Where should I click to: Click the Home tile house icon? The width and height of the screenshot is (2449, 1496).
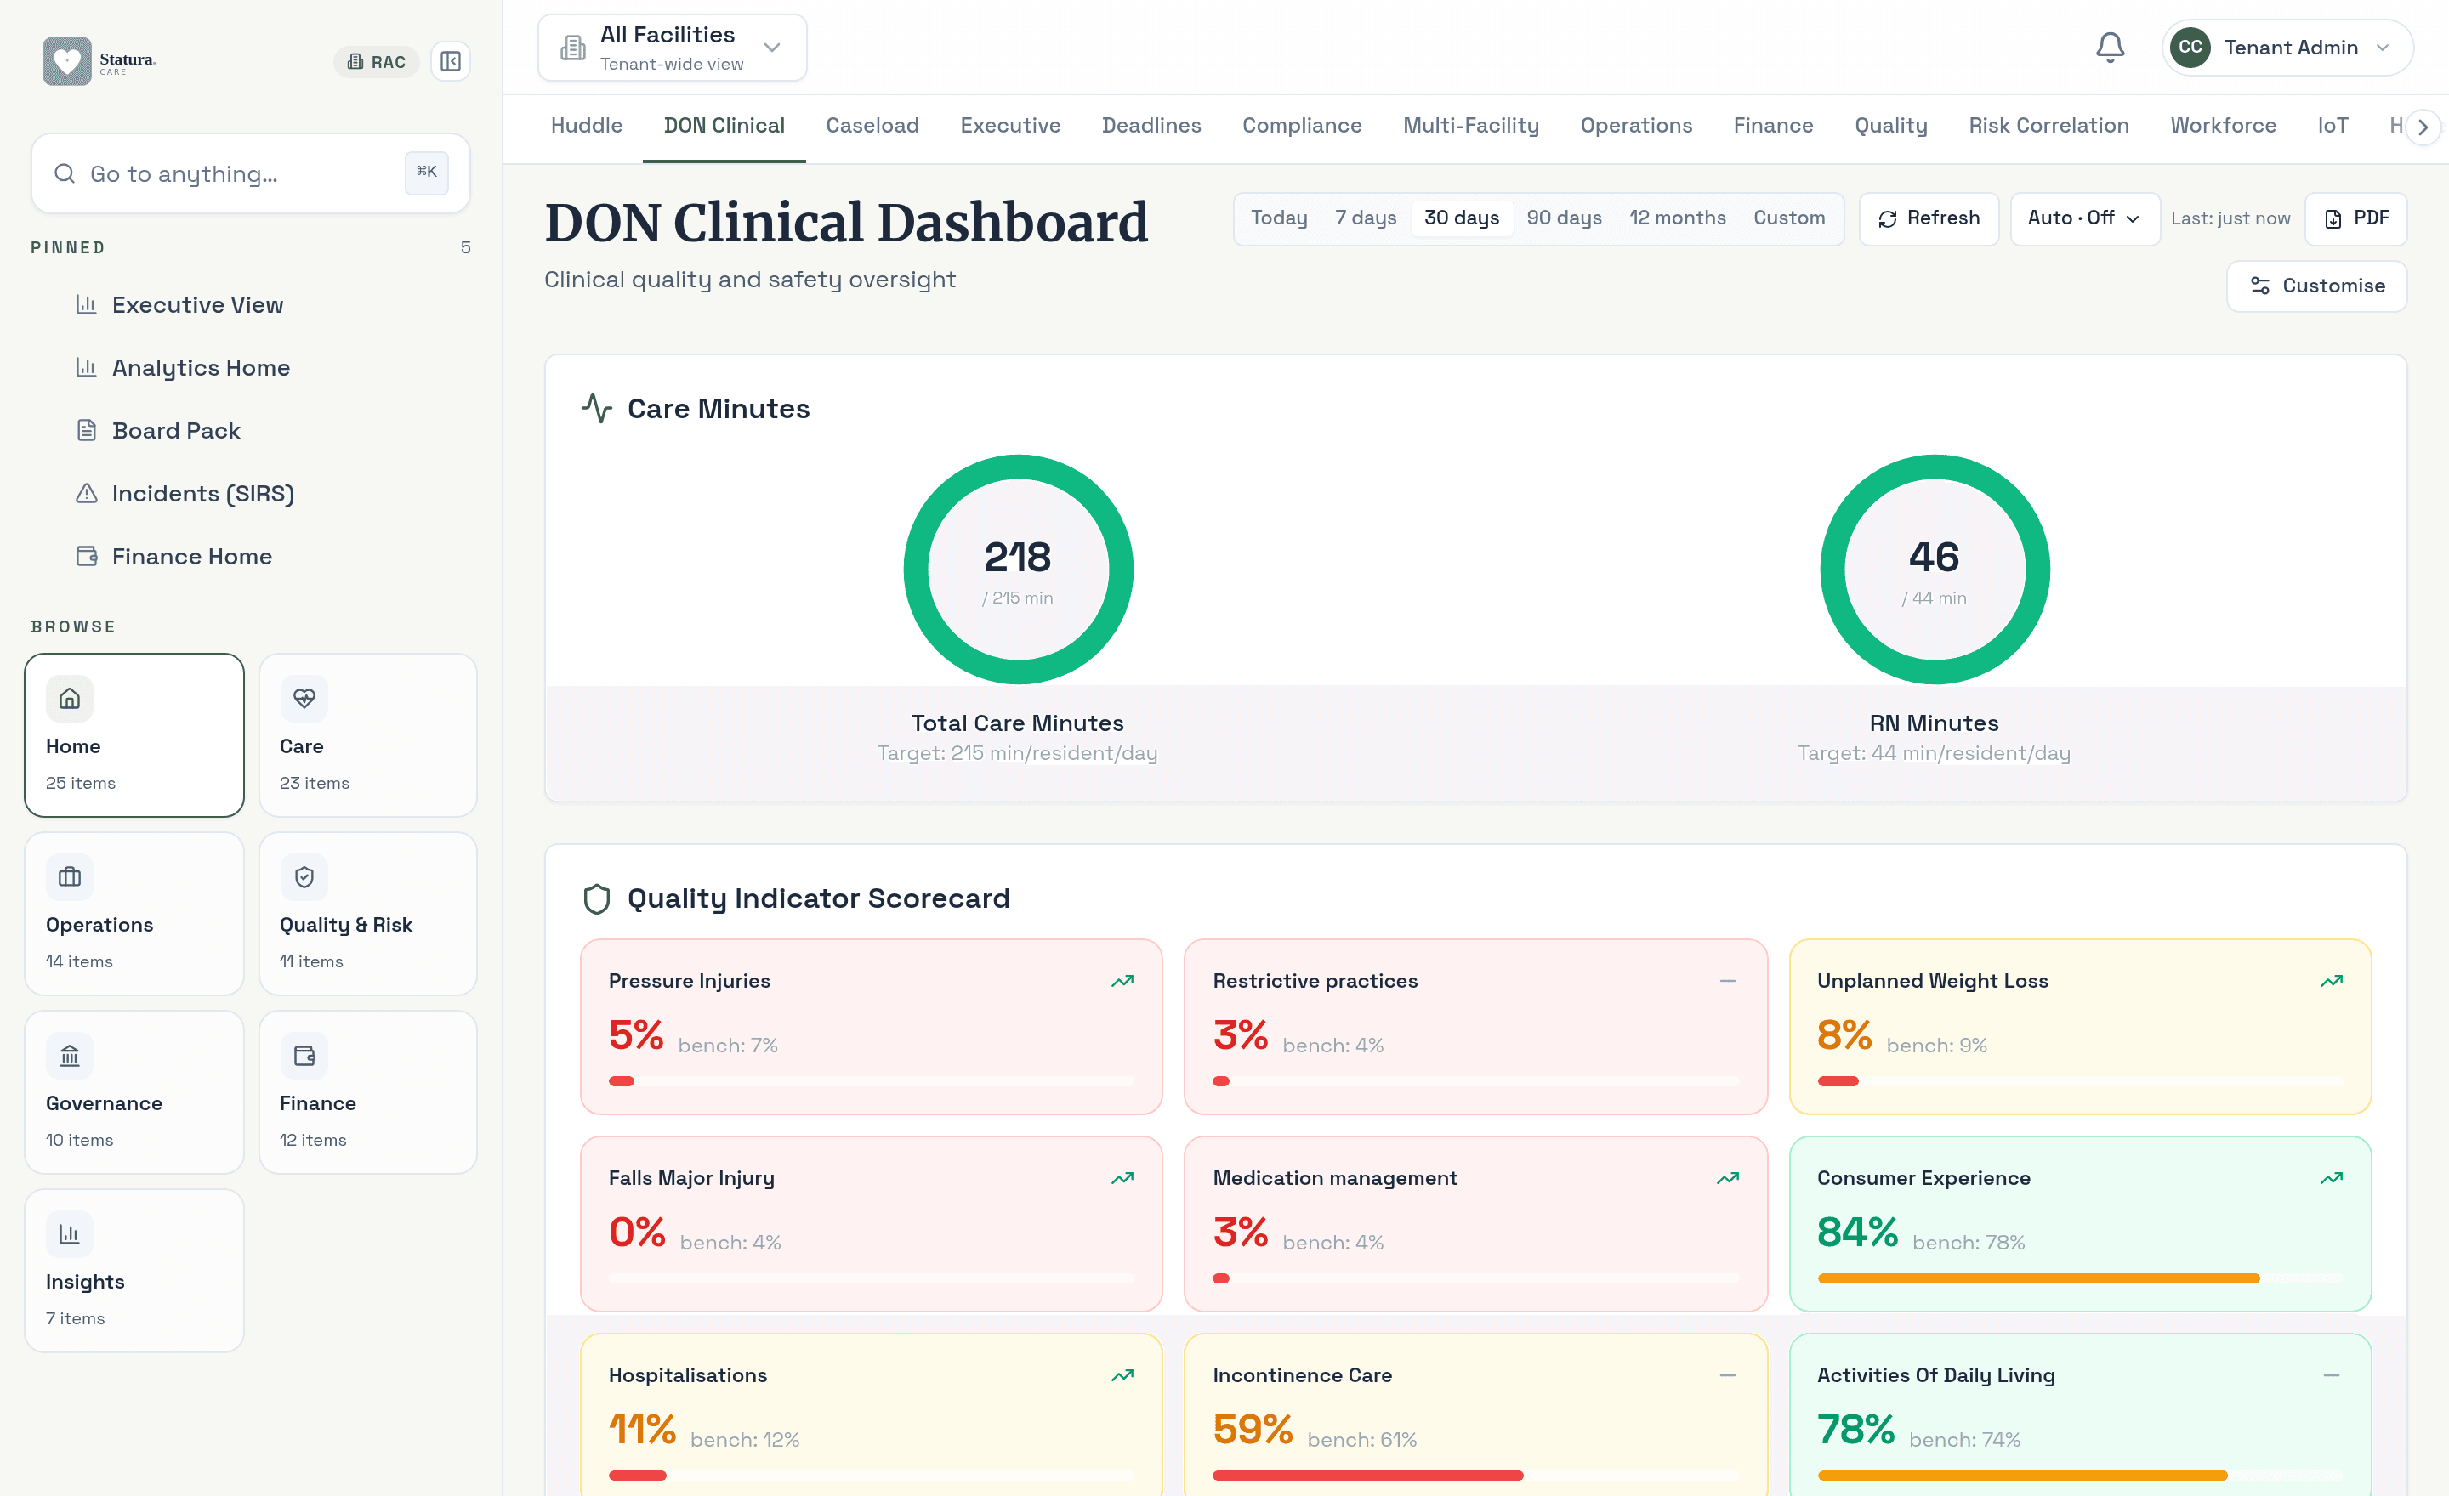[x=70, y=699]
